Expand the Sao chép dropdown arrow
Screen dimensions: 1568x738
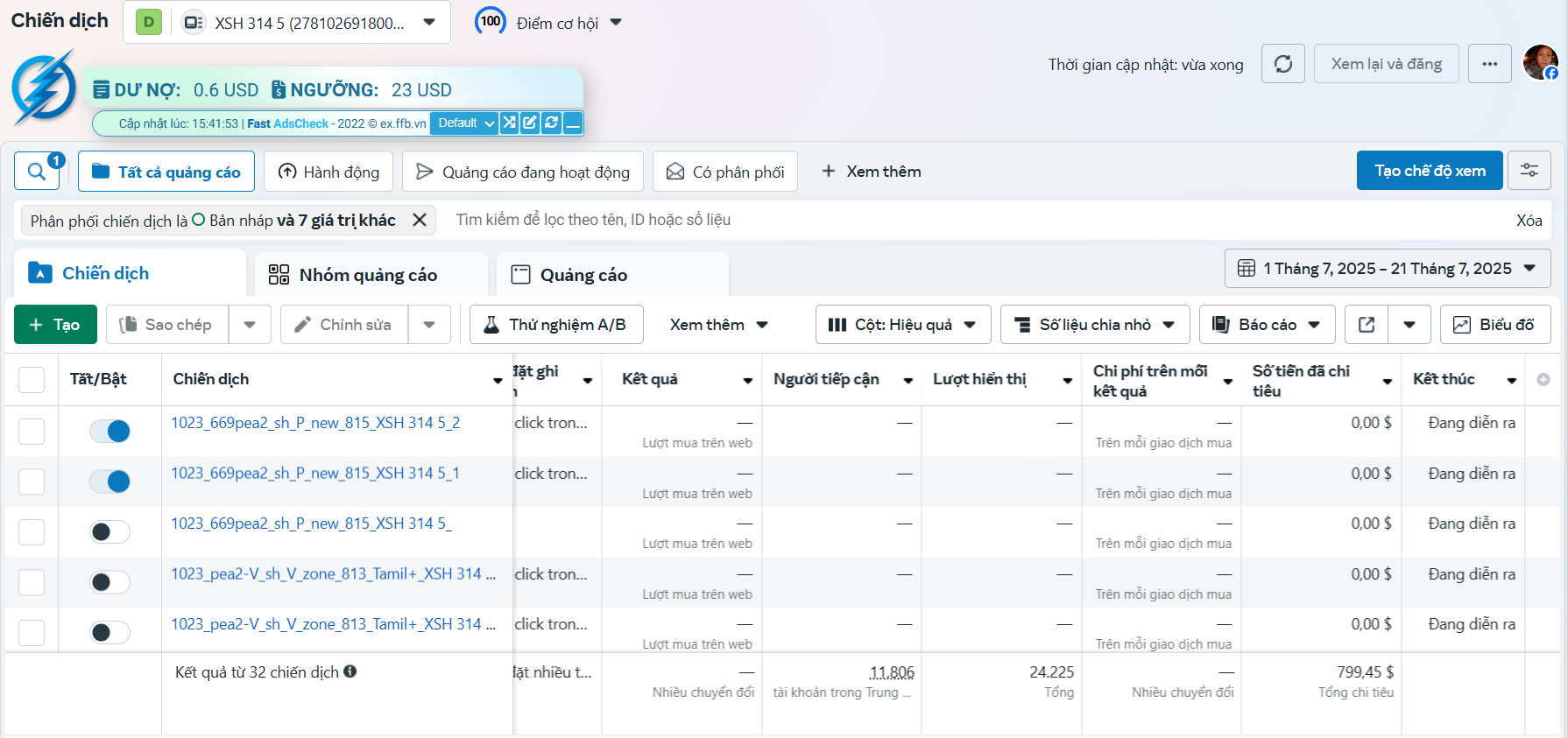point(250,325)
